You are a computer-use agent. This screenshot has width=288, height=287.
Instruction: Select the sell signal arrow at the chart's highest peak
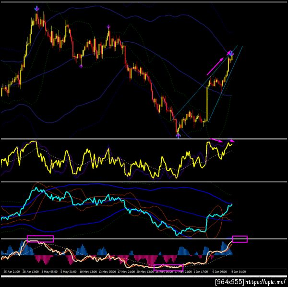37,8
